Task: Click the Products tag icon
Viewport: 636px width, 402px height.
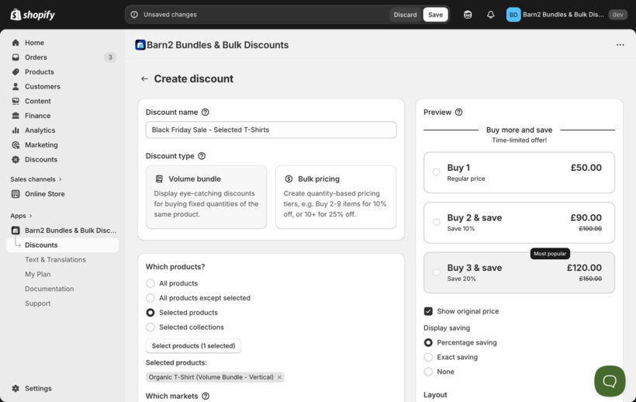Action: 16,72
